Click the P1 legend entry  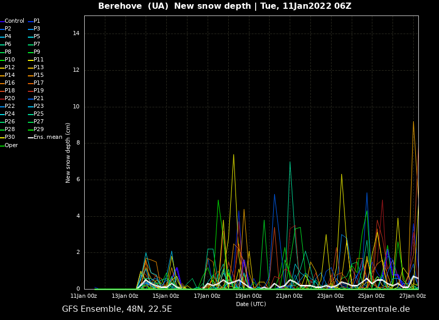(37, 21)
